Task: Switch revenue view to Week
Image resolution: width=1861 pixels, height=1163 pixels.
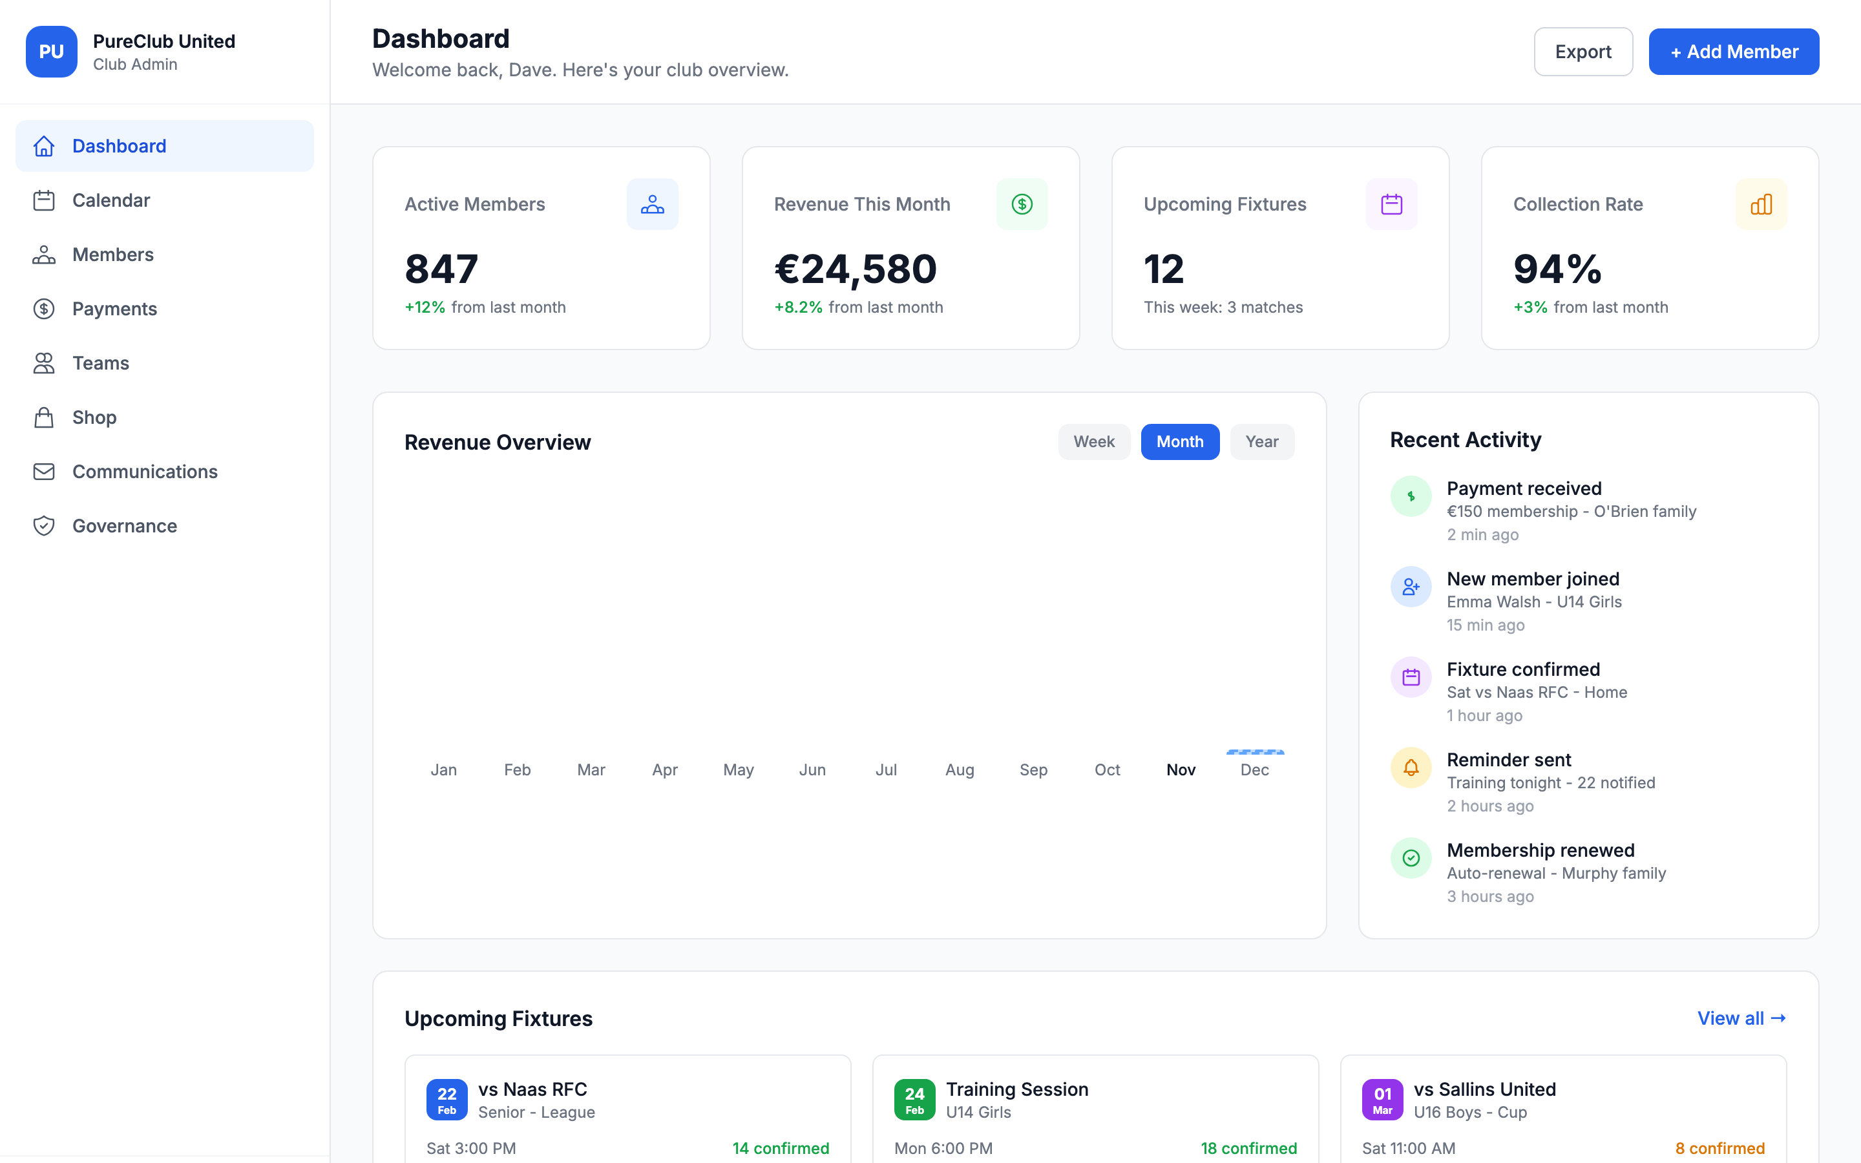Action: tap(1094, 441)
